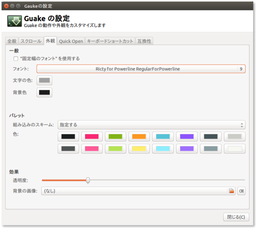
Task: Click the 透明度 slider handle
Action: [88, 180]
